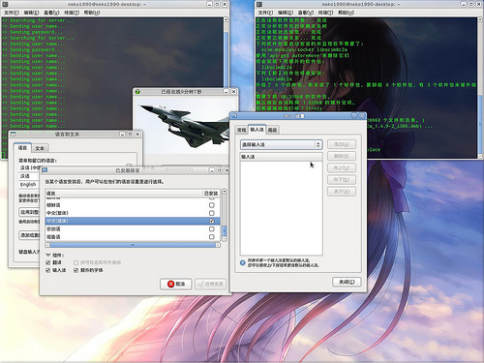The image size is (484, 363).
Task: Open 编辑(E) menu in the right terminal
Action: point(286,13)
